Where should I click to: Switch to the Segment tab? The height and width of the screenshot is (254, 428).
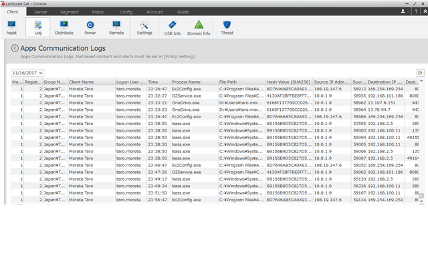coord(69,12)
